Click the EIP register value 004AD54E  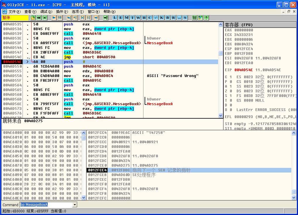tap(244, 70)
